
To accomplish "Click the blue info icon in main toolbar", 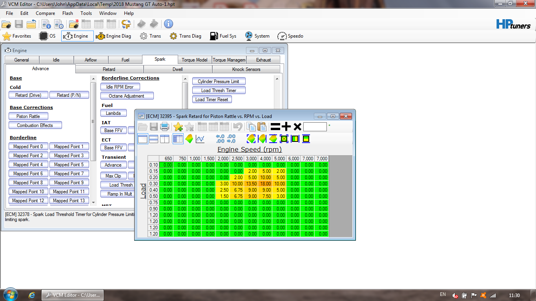I will pos(168,24).
